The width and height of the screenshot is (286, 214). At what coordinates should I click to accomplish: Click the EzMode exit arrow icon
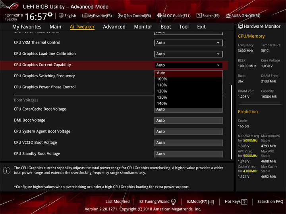coord(211,202)
